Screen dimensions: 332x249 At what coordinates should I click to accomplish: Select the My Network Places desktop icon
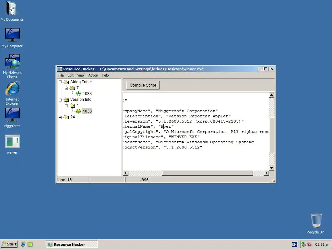pos(12,66)
